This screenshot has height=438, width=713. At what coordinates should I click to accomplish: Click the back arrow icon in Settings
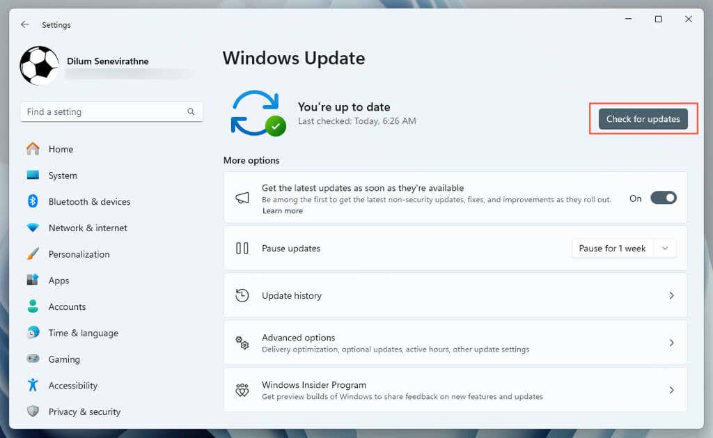[x=25, y=24]
